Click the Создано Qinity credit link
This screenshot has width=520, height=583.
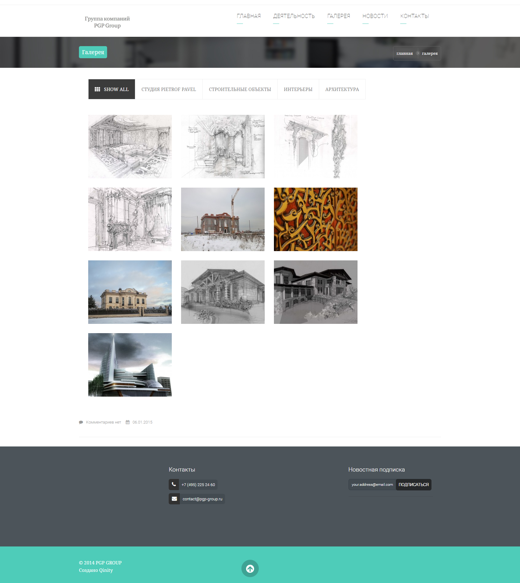96,570
